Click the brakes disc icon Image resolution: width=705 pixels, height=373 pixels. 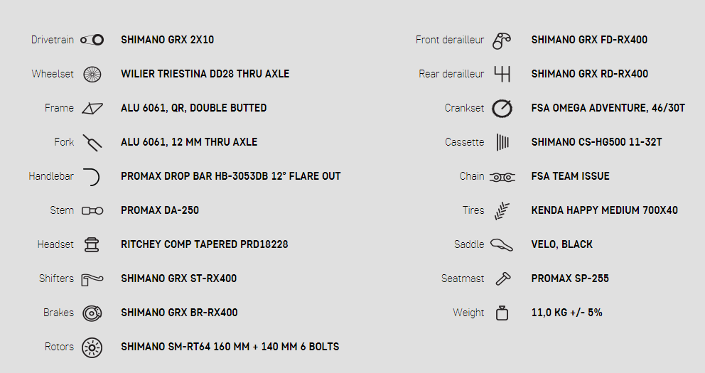tap(92, 313)
